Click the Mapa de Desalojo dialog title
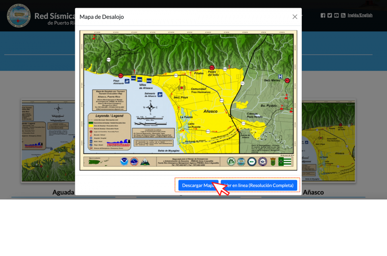Screen dimensions: 387x256 pos(101,17)
